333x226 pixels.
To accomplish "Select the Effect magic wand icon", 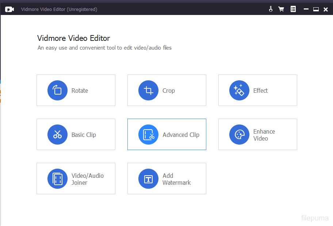I will point(239,91).
